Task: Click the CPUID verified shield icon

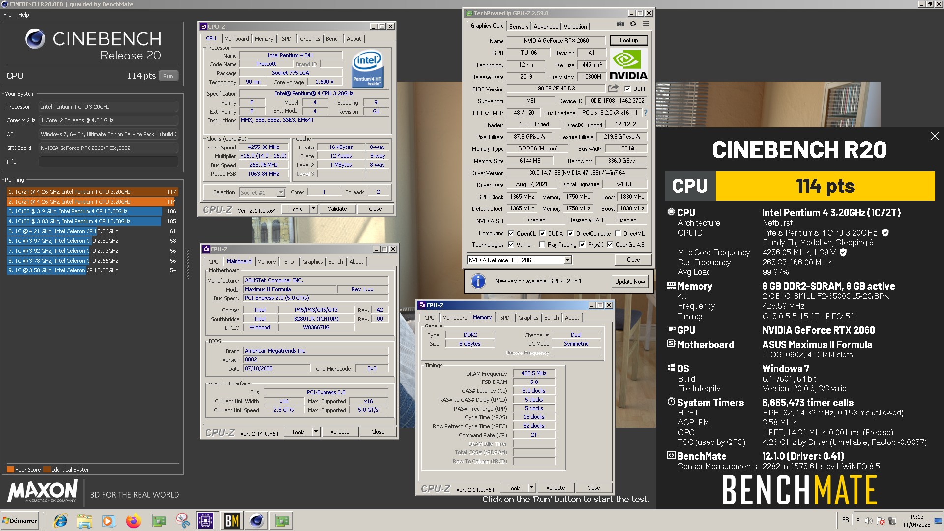Action: (x=885, y=233)
